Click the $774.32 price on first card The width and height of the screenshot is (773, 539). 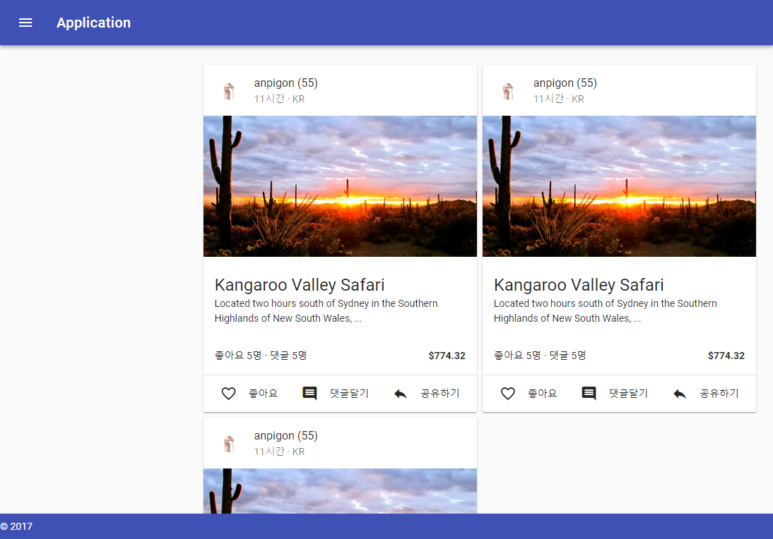coord(447,356)
